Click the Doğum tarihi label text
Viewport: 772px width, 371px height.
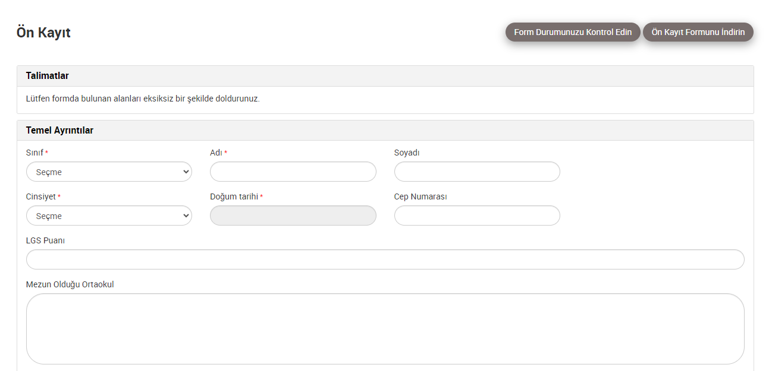(234, 197)
